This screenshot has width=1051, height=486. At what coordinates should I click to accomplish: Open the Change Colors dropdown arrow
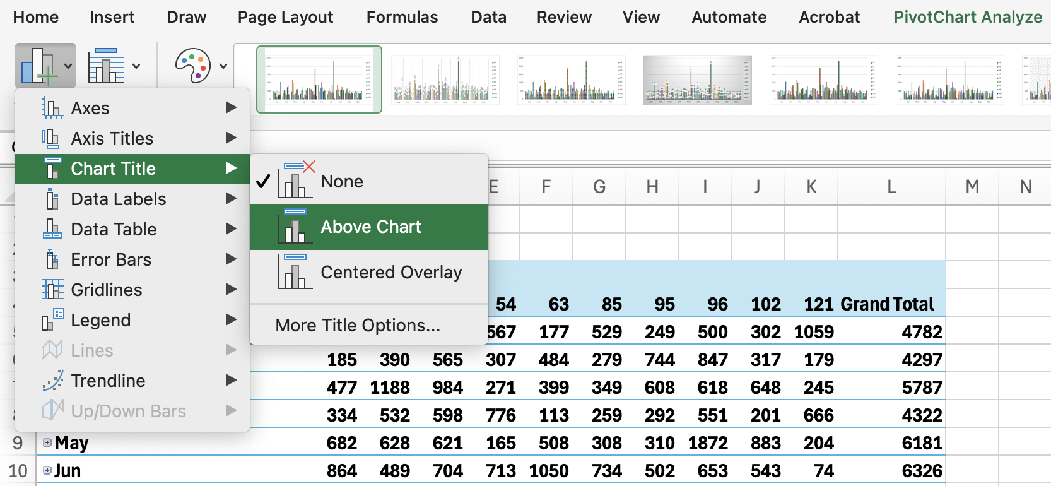(x=223, y=66)
